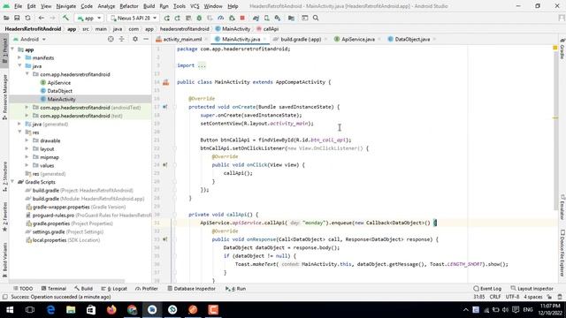Collapse the Gradle Scripts node
566x318 pixels.
pos(12,182)
